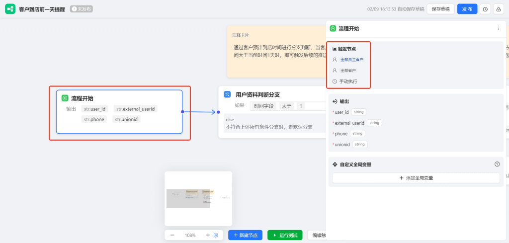Image resolution: width=509 pixels, height=243 pixels.
Task: Click the 用户资料判断分支 input connector dot
Action: click(218, 112)
